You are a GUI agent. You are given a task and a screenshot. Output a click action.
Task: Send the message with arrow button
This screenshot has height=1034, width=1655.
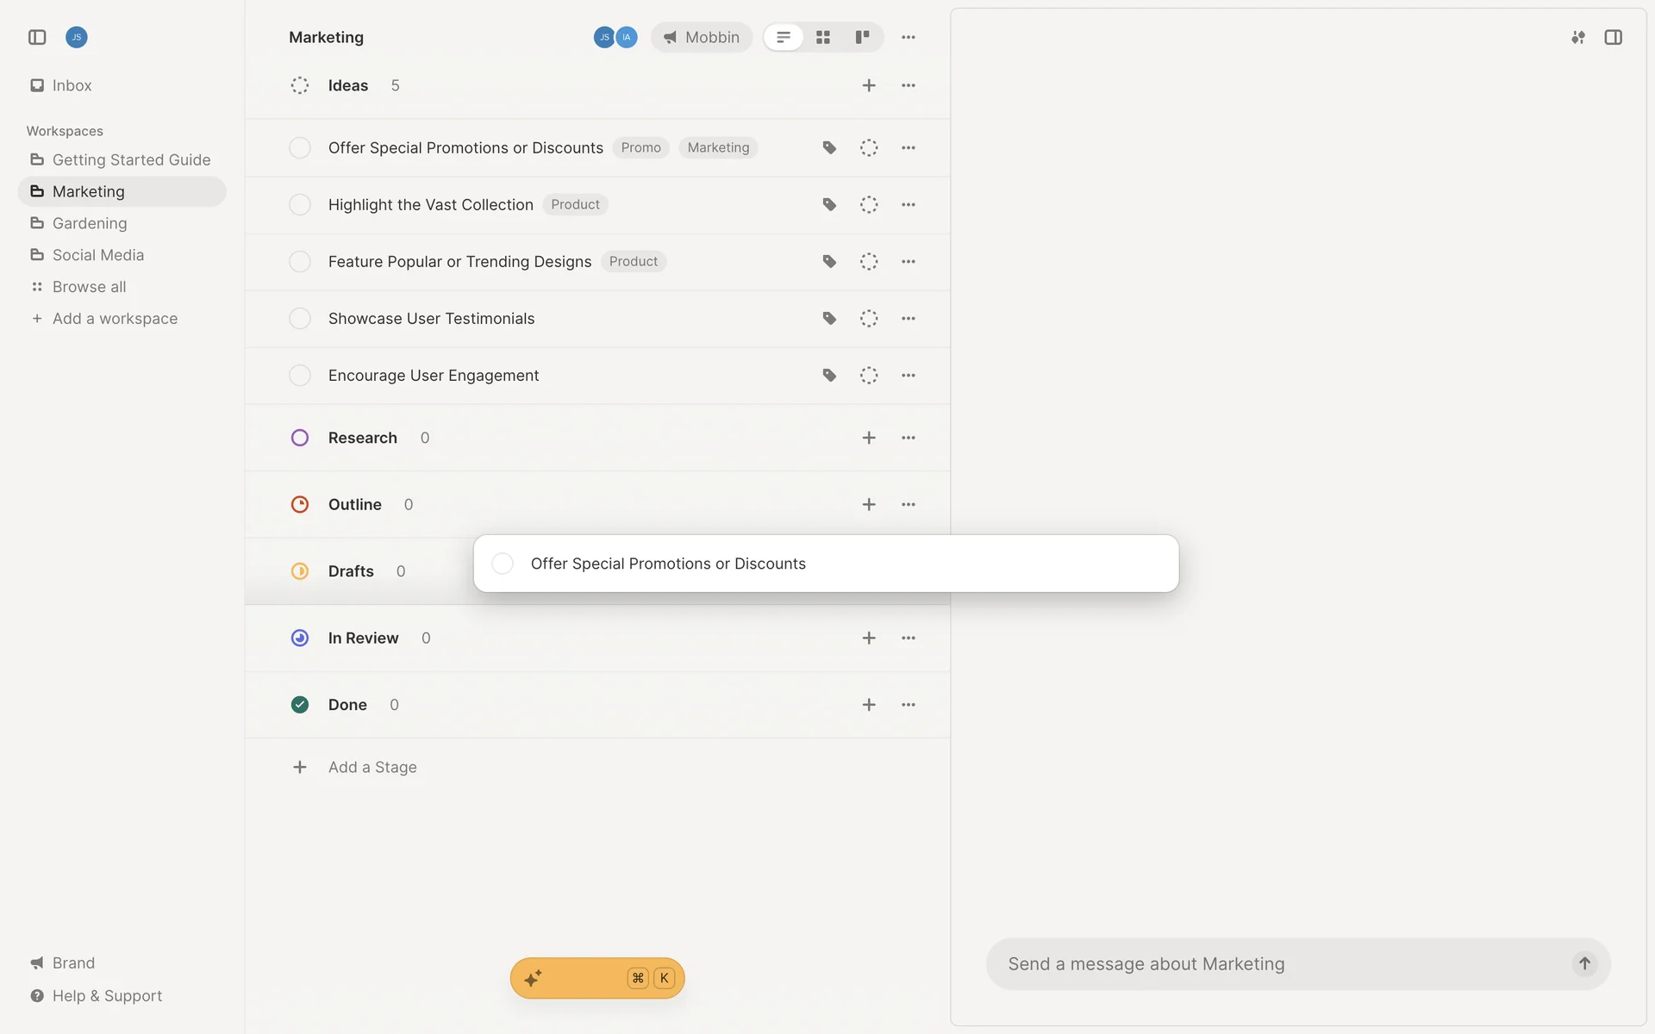coord(1584,963)
